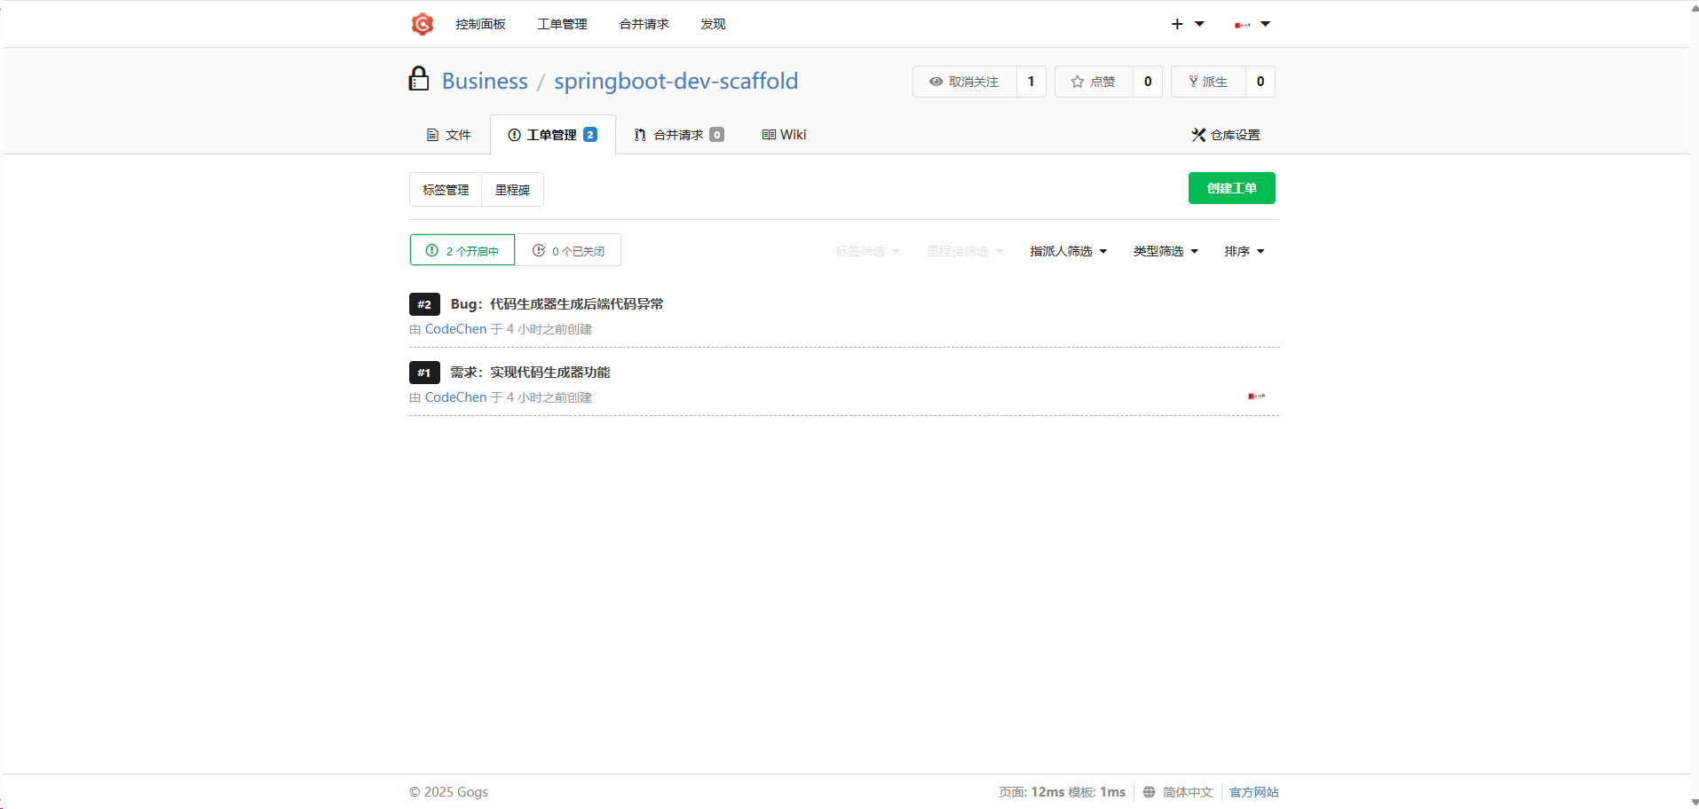
Task: Click 标签管理 labels button
Action: (x=446, y=190)
